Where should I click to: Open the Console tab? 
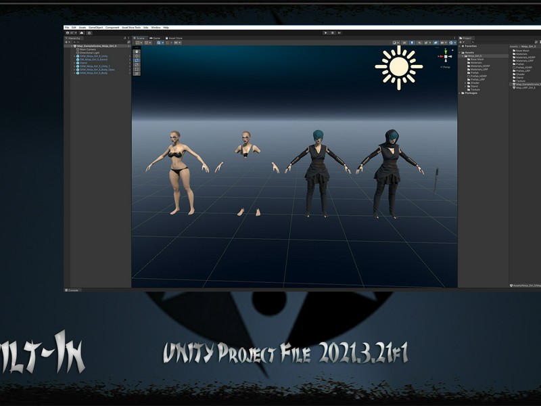pyautogui.click(x=72, y=290)
